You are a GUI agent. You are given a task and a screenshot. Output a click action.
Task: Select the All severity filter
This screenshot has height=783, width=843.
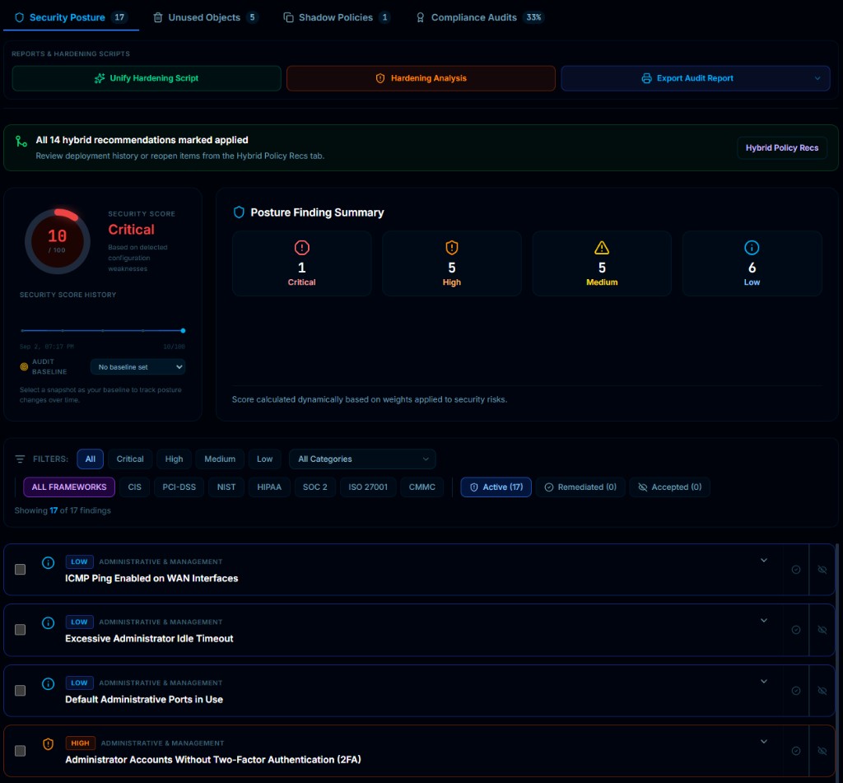point(91,459)
